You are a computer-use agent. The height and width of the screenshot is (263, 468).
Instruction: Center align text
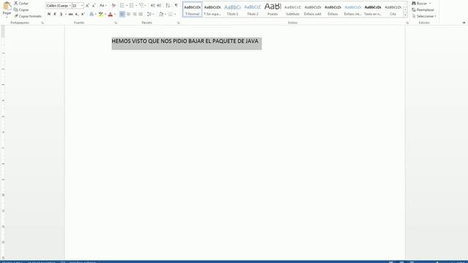point(129,14)
